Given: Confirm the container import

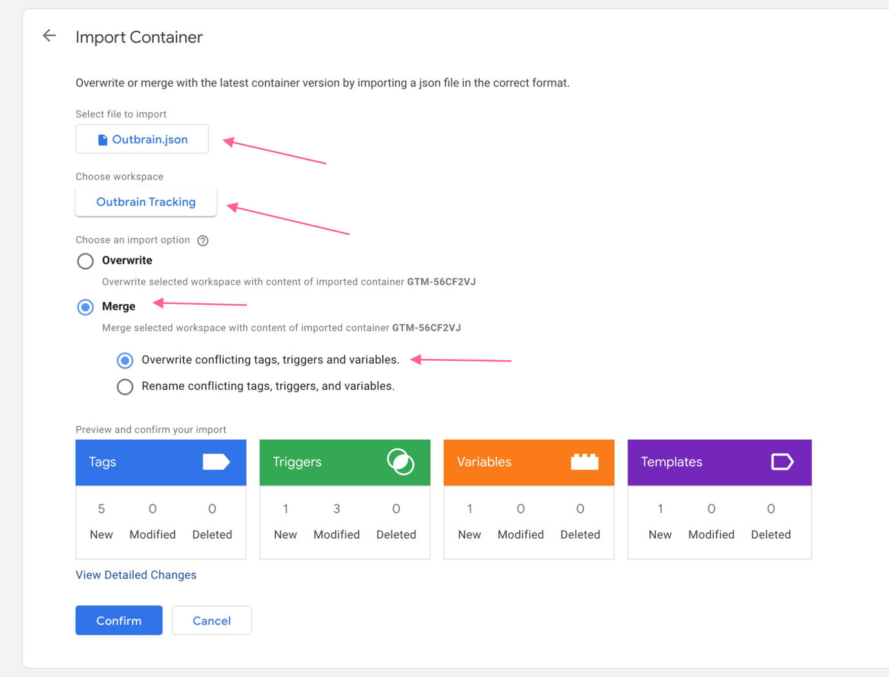Looking at the screenshot, I should 119,620.
